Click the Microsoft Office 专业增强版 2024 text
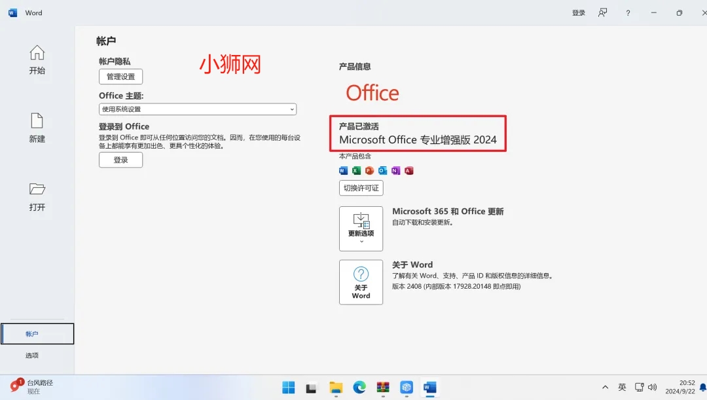 418,140
